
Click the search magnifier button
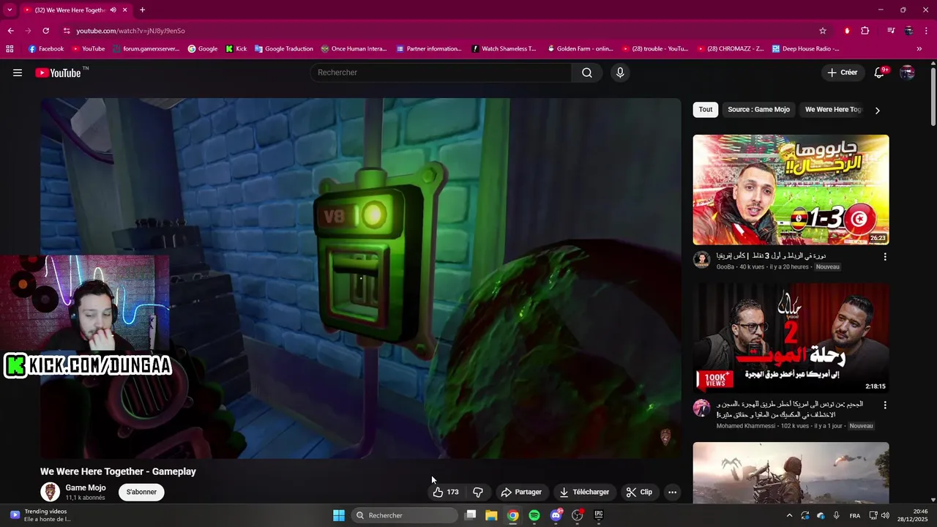[x=587, y=72]
